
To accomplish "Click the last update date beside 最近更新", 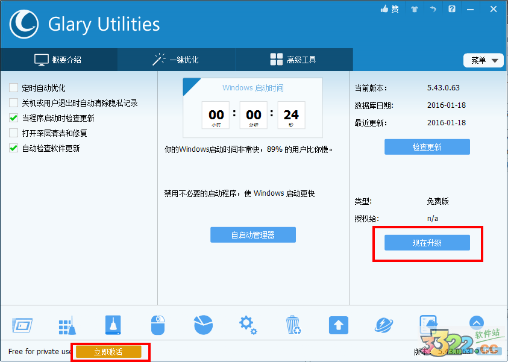I will click(447, 123).
